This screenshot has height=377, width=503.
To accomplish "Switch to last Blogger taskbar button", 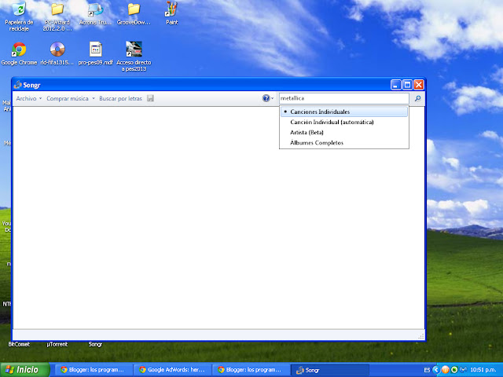I will [x=251, y=370].
